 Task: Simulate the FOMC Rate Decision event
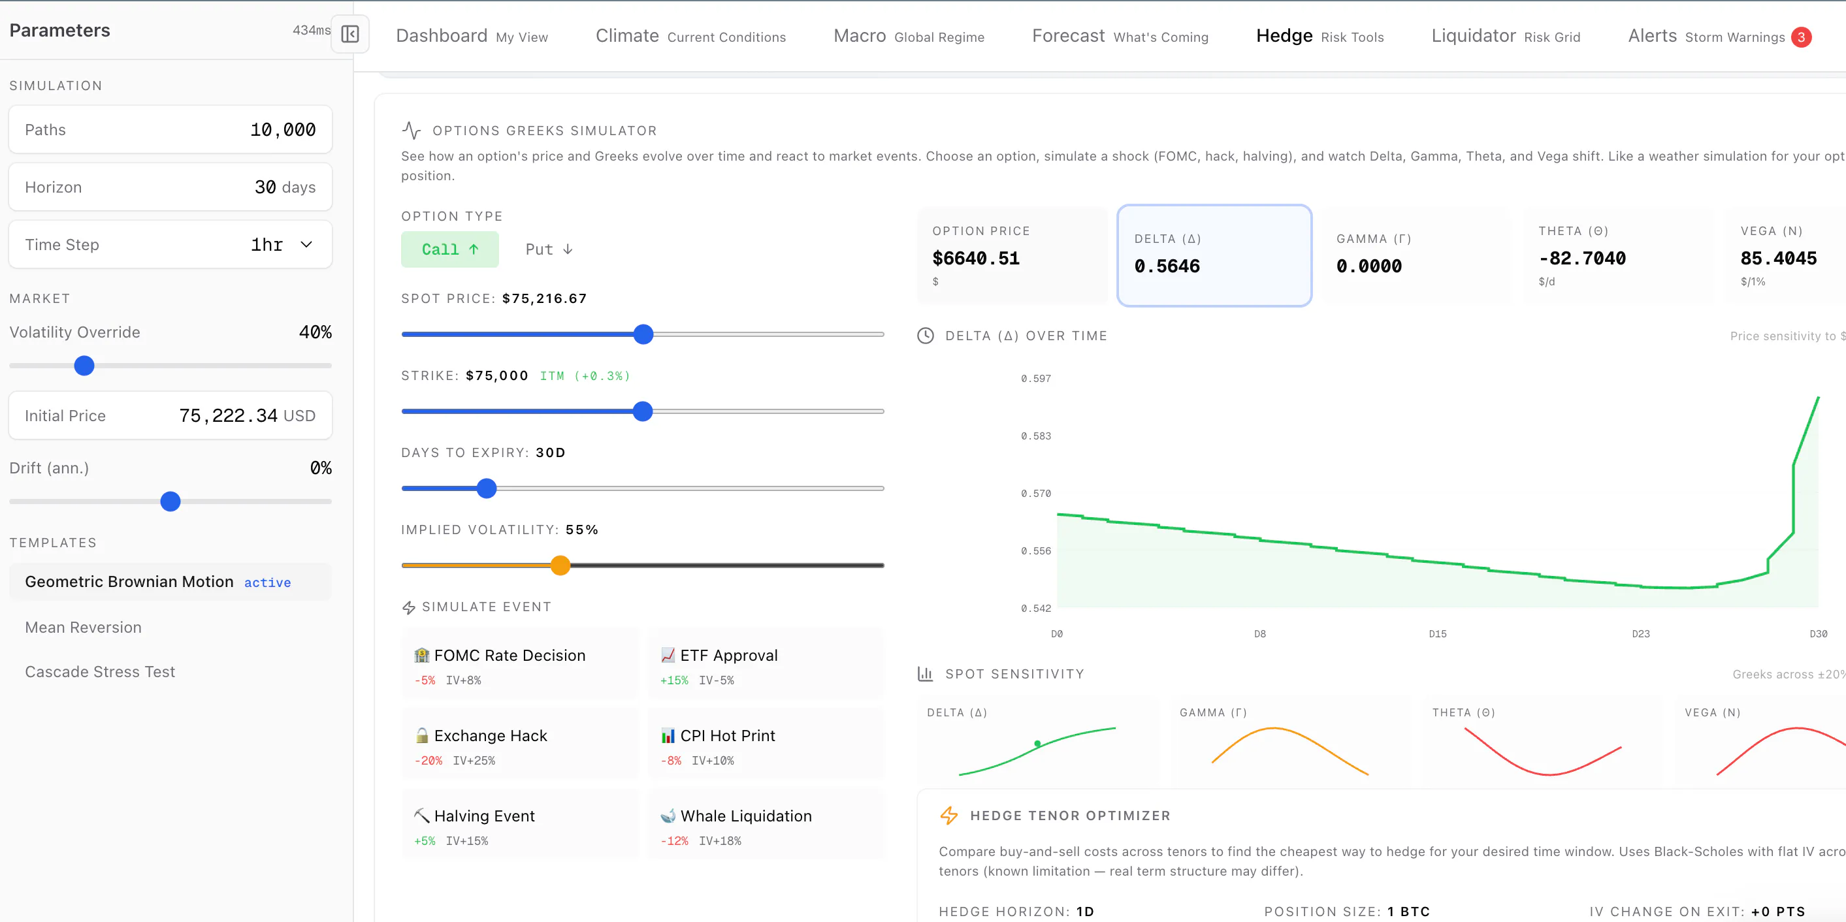coord(520,664)
